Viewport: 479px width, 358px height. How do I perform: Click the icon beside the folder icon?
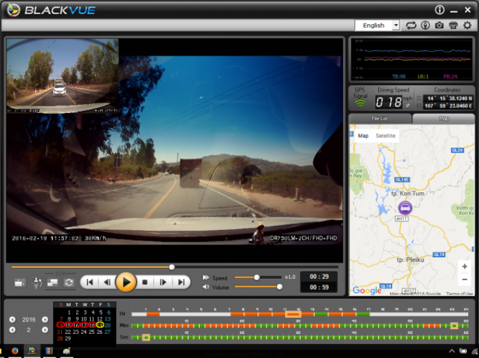[x=36, y=283]
